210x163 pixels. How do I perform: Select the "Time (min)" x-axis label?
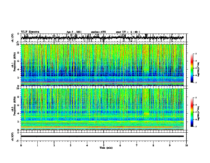106,148
